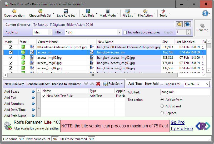Click the Open Location toolbar icon
Screen dimensions: 214x144
tap(14, 11)
